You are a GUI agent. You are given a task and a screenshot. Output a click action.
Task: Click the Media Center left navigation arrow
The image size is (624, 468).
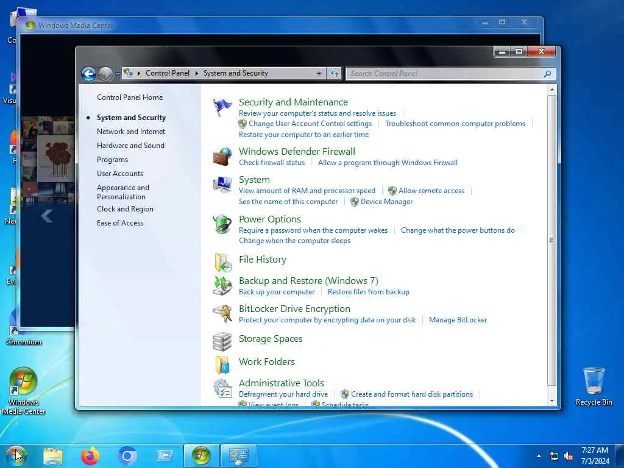[x=46, y=216]
